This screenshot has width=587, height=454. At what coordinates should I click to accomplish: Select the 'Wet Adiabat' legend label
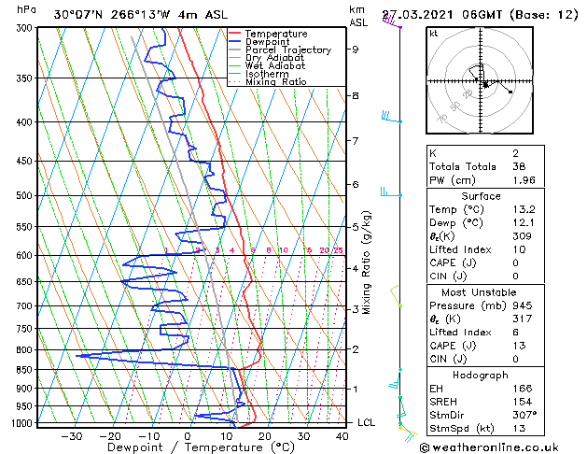click(275, 66)
